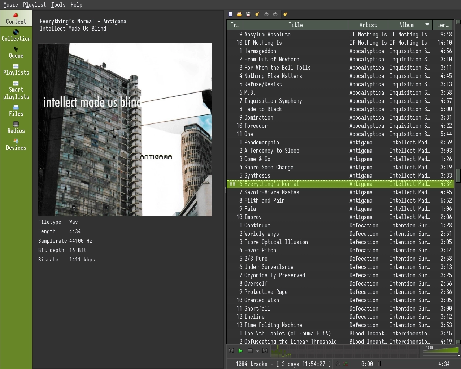Select the track 'Apsylum Absolute'

point(339,34)
